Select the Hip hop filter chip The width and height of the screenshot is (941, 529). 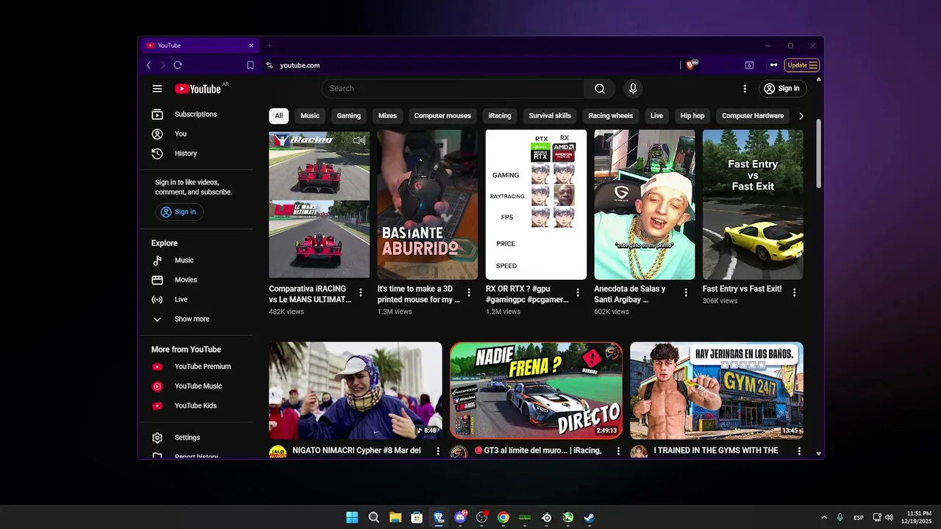point(693,116)
